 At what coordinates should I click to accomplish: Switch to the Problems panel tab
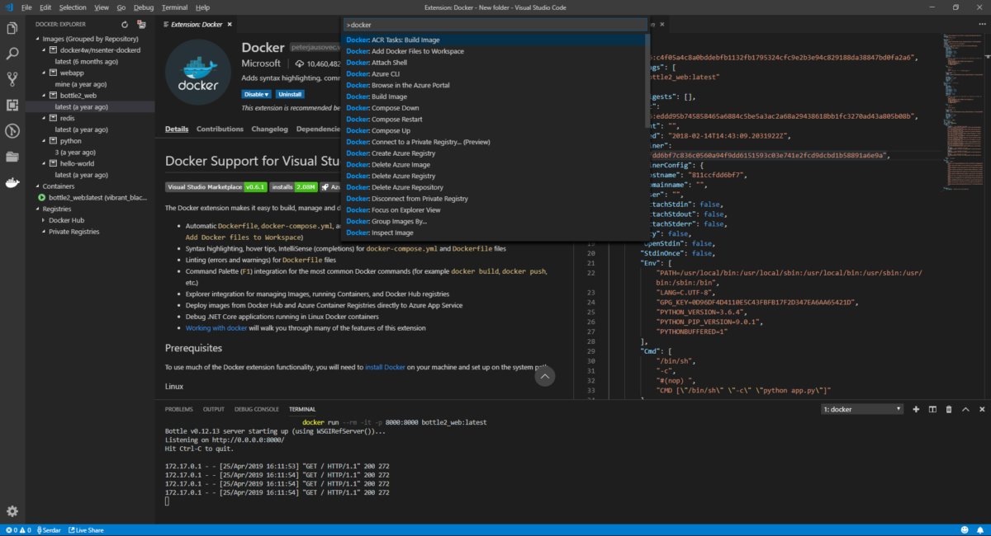point(178,409)
